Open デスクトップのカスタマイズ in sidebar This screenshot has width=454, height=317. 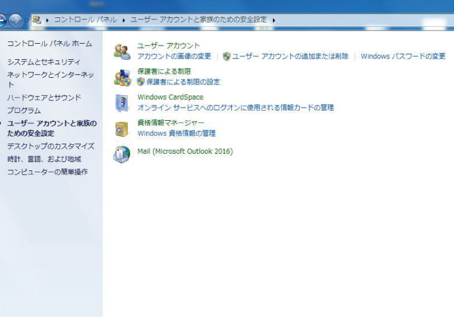point(51,146)
